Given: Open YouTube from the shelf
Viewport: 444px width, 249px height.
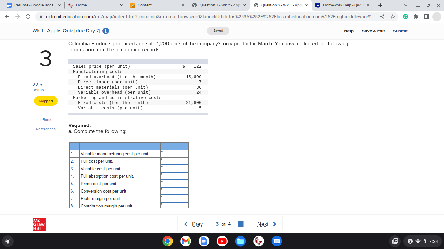Looking at the screenshot, I should coord(222,242).
